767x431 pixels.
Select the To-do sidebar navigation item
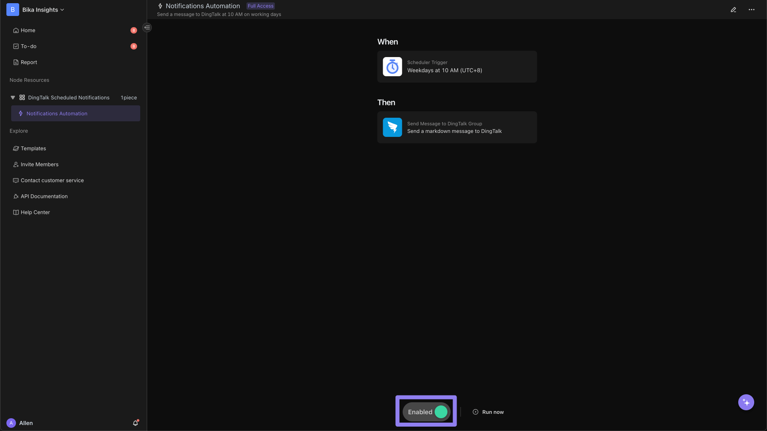[28, 47]
